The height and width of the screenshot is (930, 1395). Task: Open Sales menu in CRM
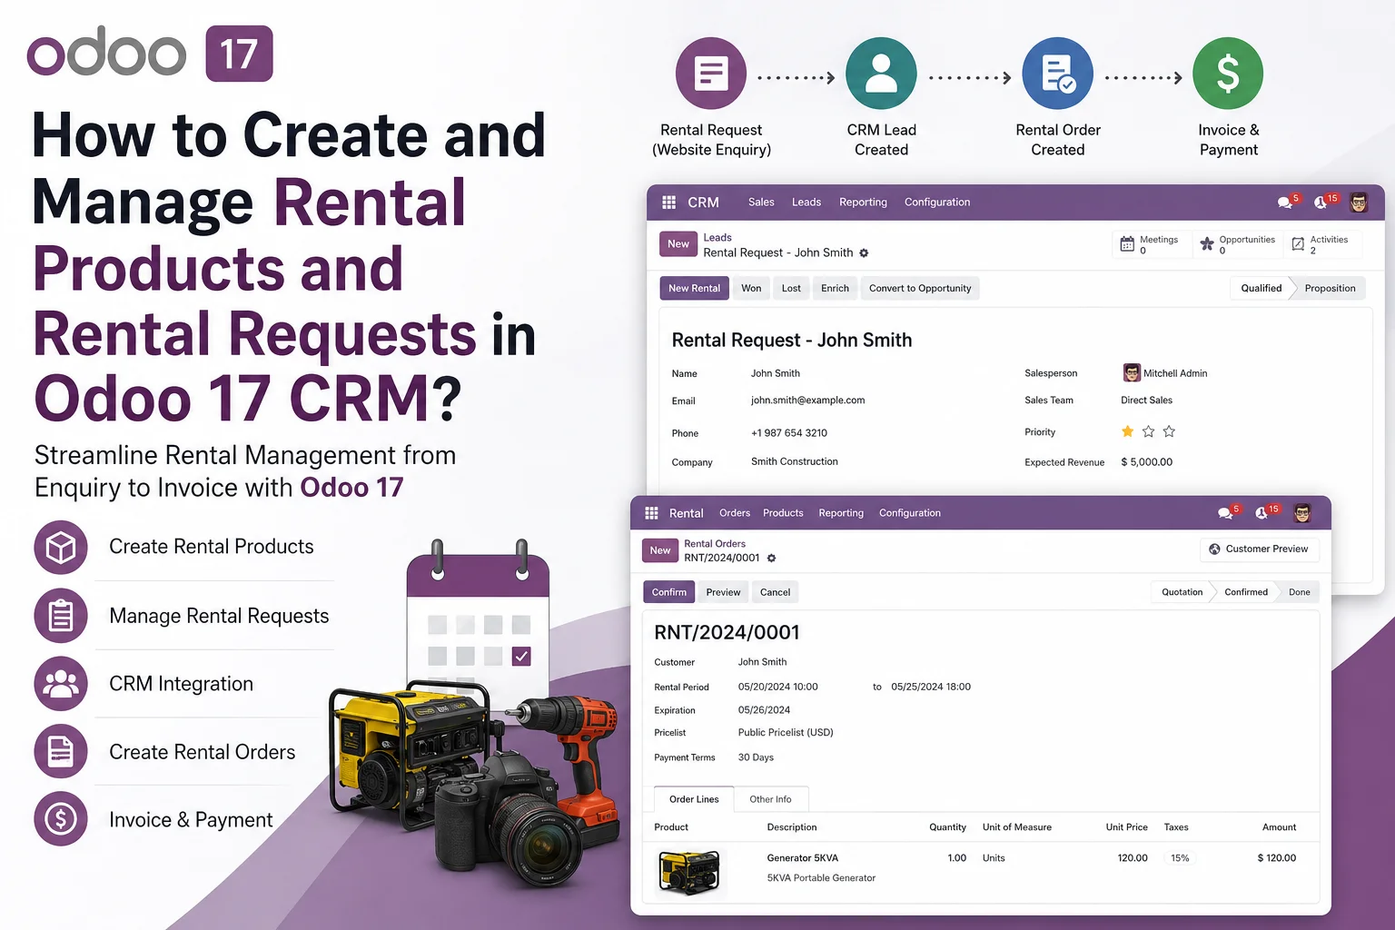click(761, 203)
